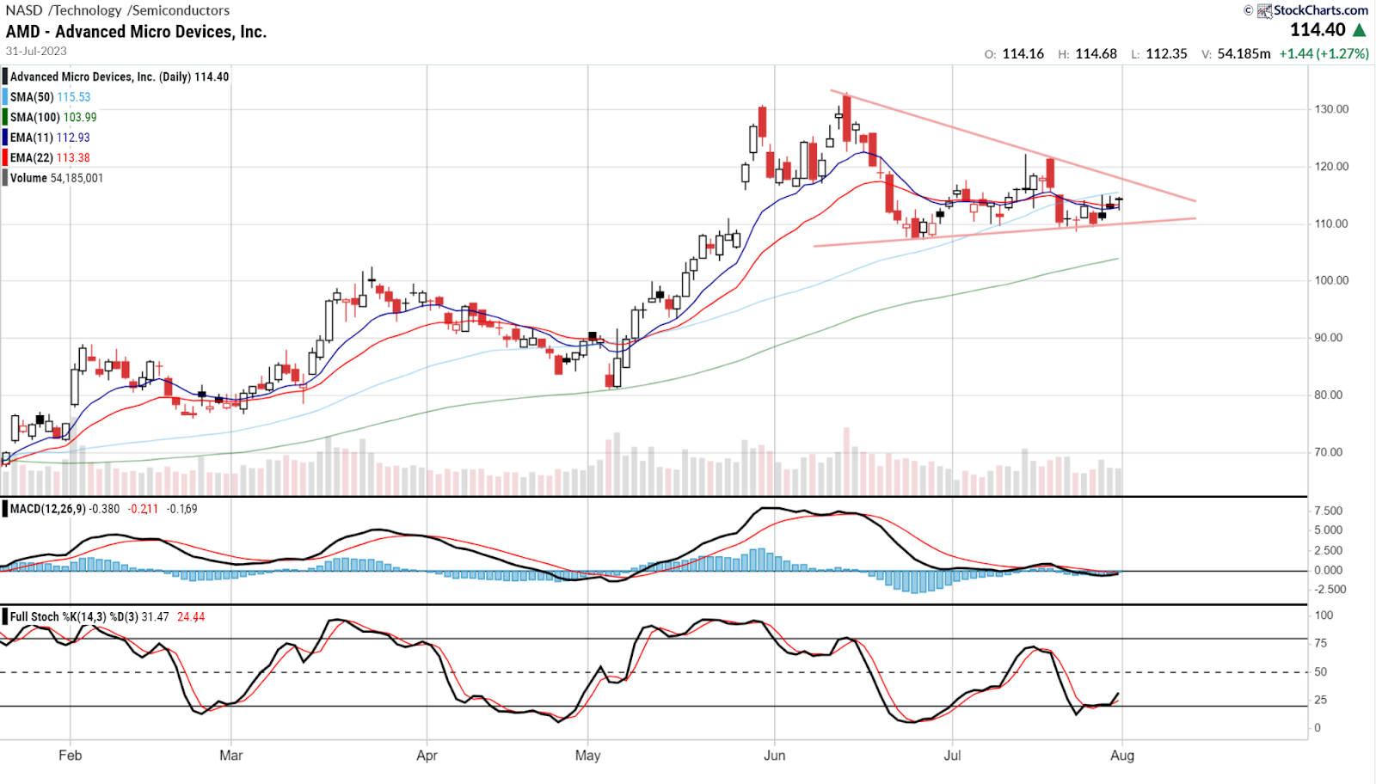1376x784 pixels.
Task: Click the 'MACD(12,26,9)' indicator label
Action: pyautogui.click(x=48, y=509)
